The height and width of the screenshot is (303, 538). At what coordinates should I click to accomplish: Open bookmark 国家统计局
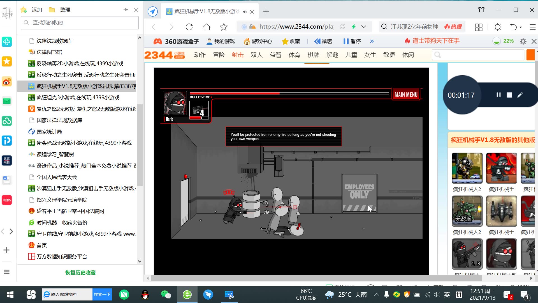coord(45,132)
